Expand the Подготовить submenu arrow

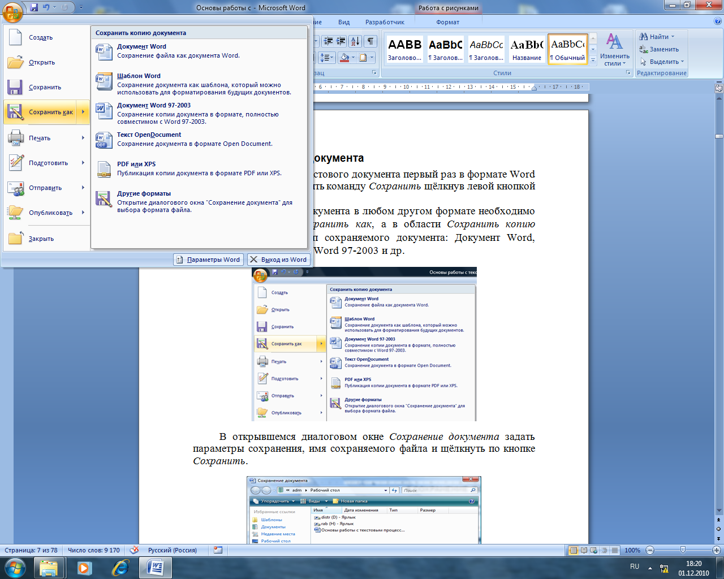tap(83, 163)
